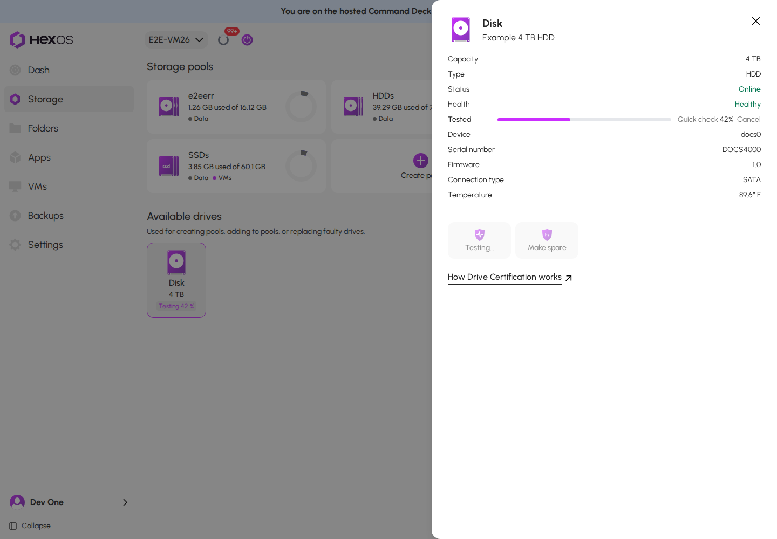This screenshot has width=777, height=539.
Task: Click the 1.26 GB used of 16.12 GB text
Action: point(227,108)
